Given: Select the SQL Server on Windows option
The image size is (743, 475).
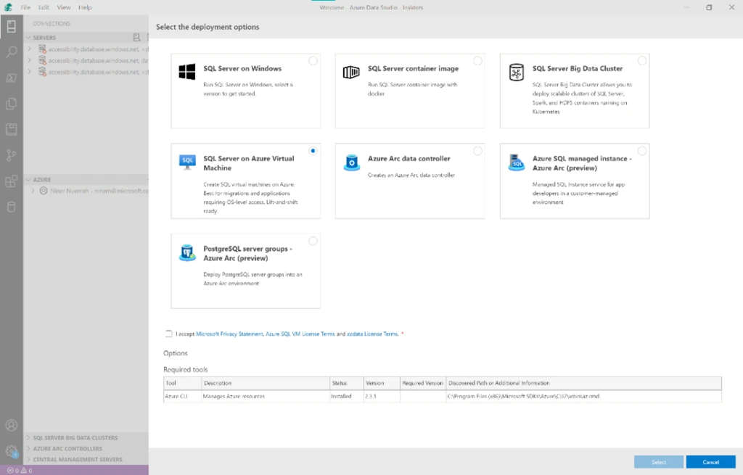Looking at the screenshot, I should pos(313,61).
